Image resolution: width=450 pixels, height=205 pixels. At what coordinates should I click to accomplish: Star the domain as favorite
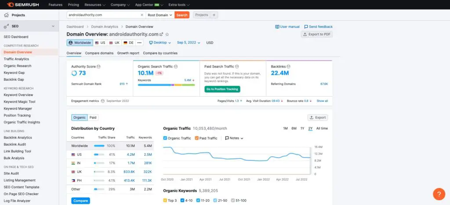coord(167,34)
